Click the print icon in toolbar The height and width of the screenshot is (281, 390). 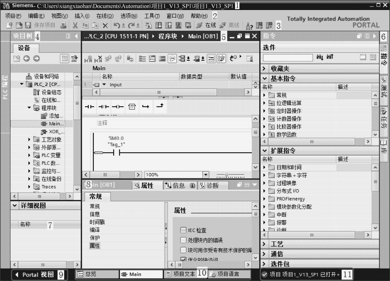(x=63, y=25)
